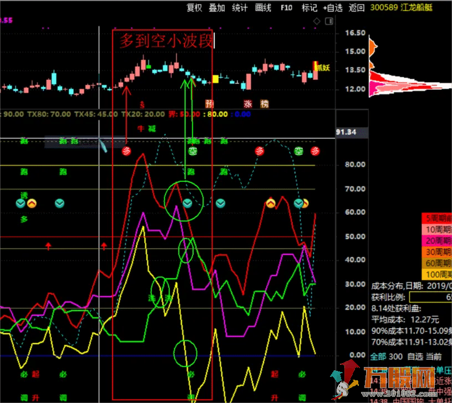This screenshot has height=403, width=452.
Task: Click the 预 marker under candles
Action: click(x=209, y=104)
